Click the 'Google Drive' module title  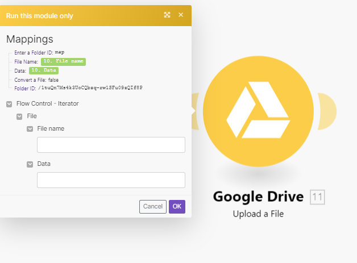[x=258, y=197]
